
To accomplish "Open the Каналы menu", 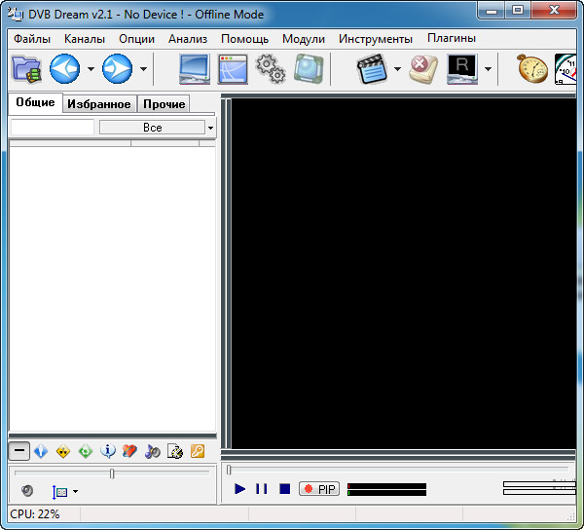I will pyautogui.click(x=85, y=39).
